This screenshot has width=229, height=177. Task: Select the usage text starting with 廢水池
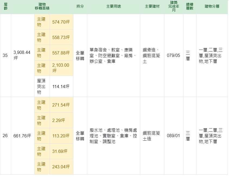(x=113, y=136)
